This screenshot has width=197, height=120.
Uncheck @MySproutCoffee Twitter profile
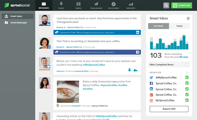point(187,77)
